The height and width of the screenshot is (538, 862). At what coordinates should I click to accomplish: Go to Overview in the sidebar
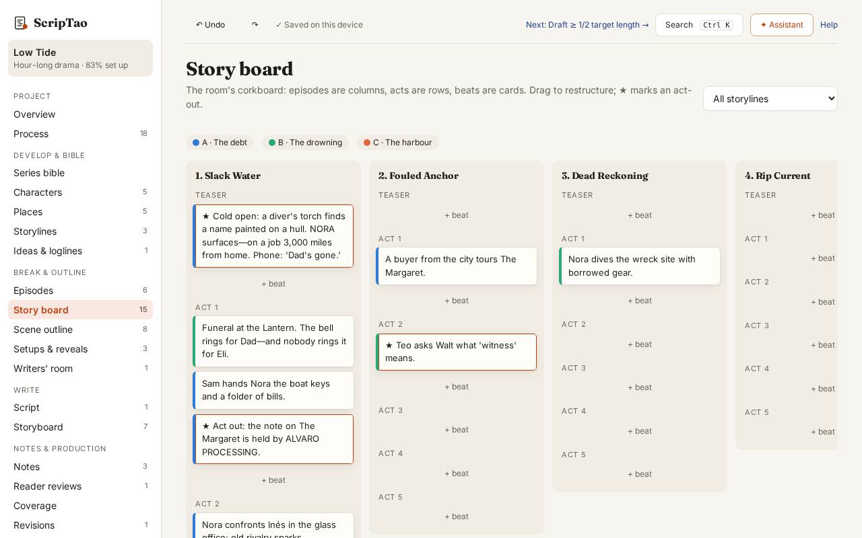pyautogui.click(x=80, y=114)
